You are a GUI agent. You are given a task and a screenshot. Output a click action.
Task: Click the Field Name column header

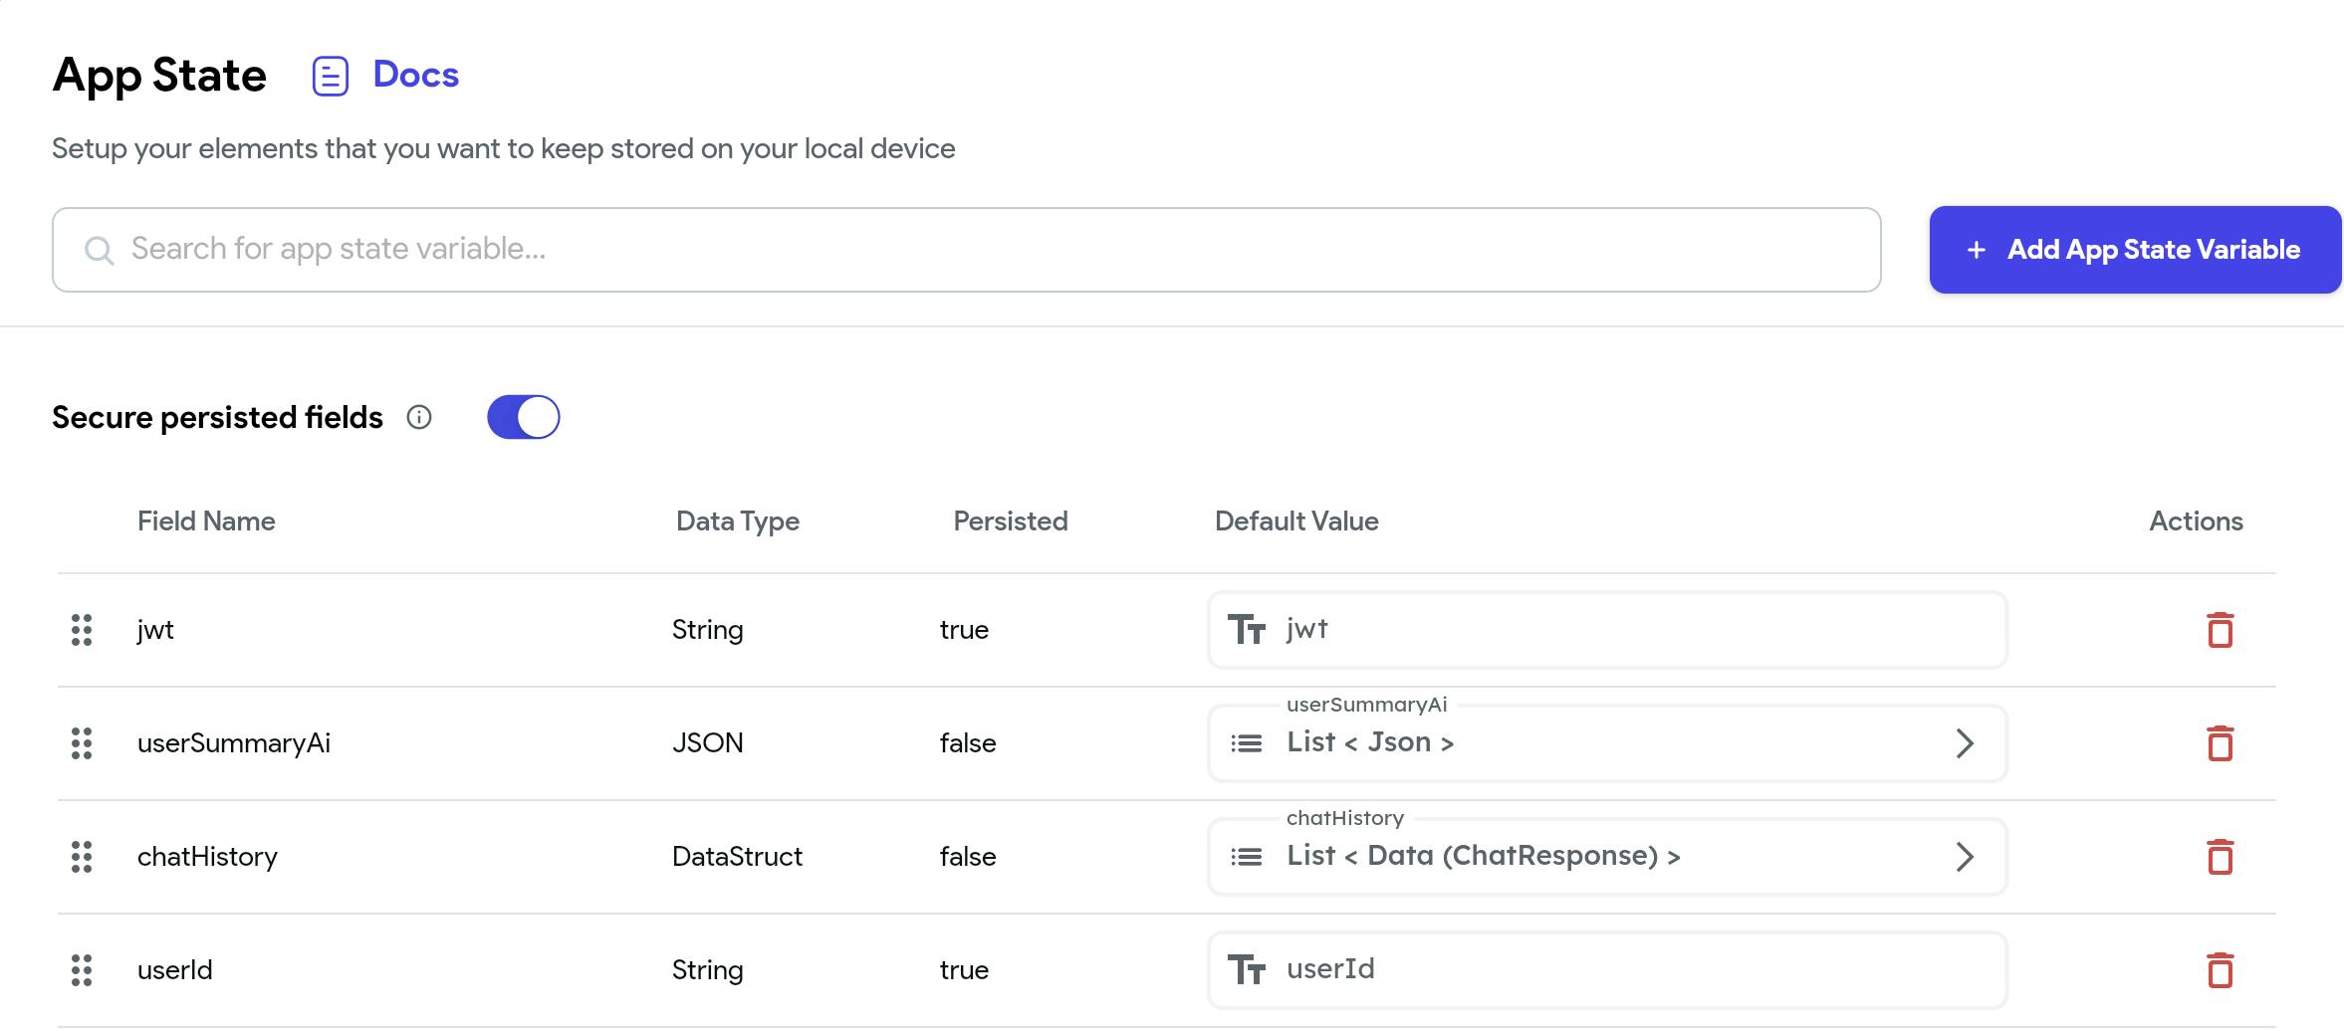[206, 521]
